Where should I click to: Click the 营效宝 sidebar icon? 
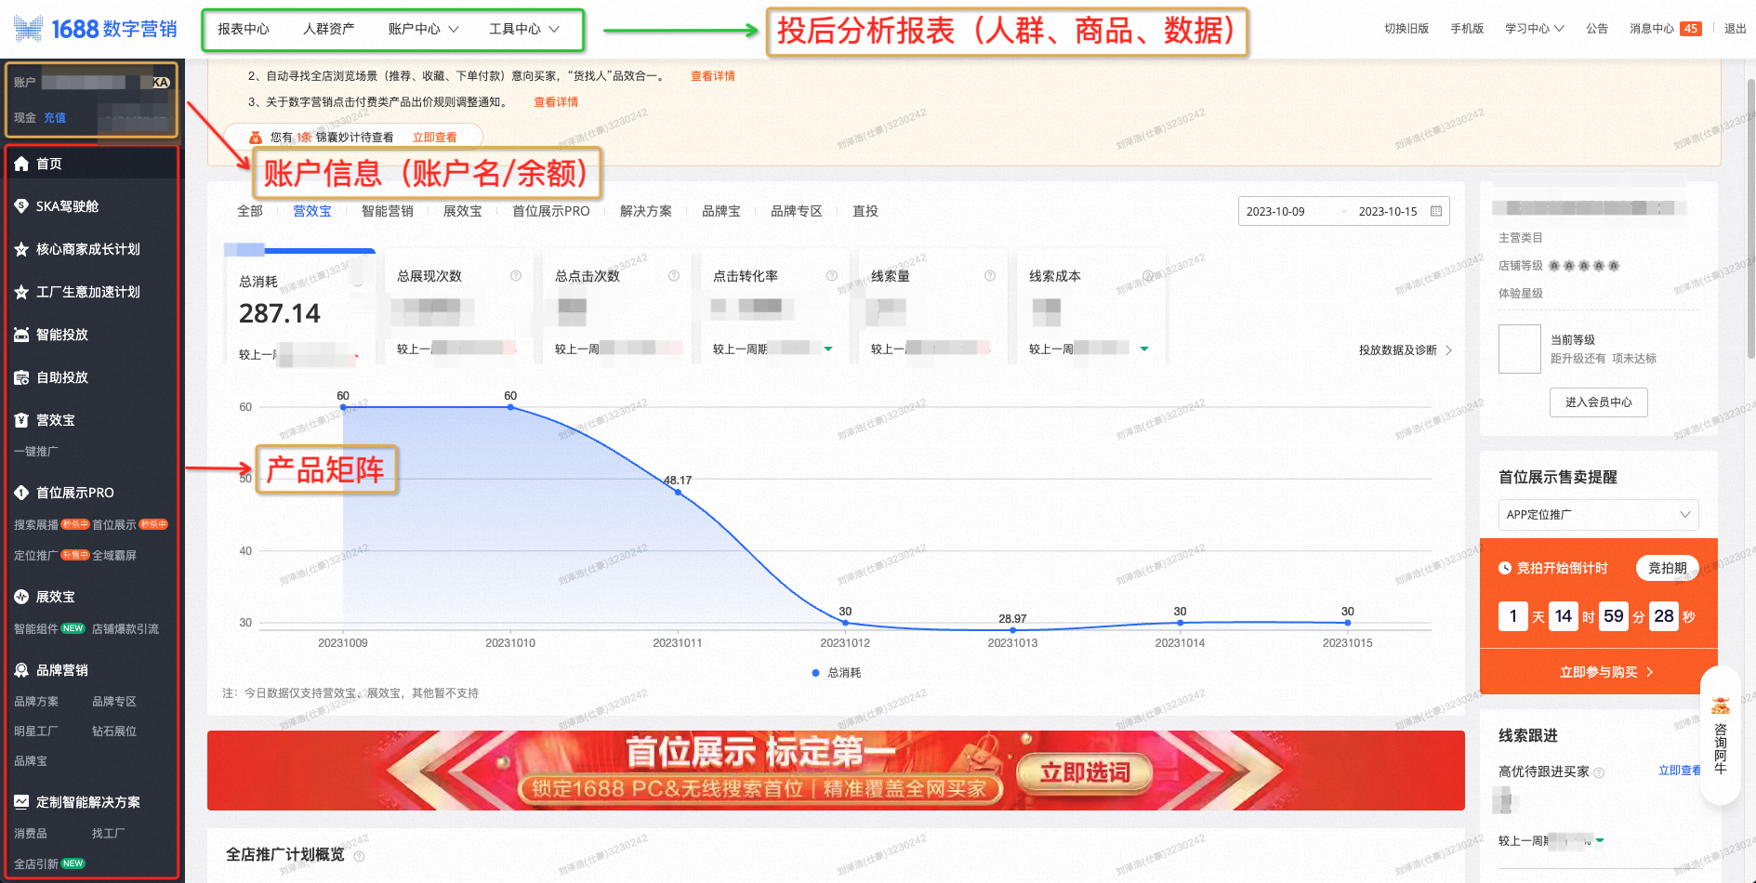pyautogui.click(x=21, y=420)
